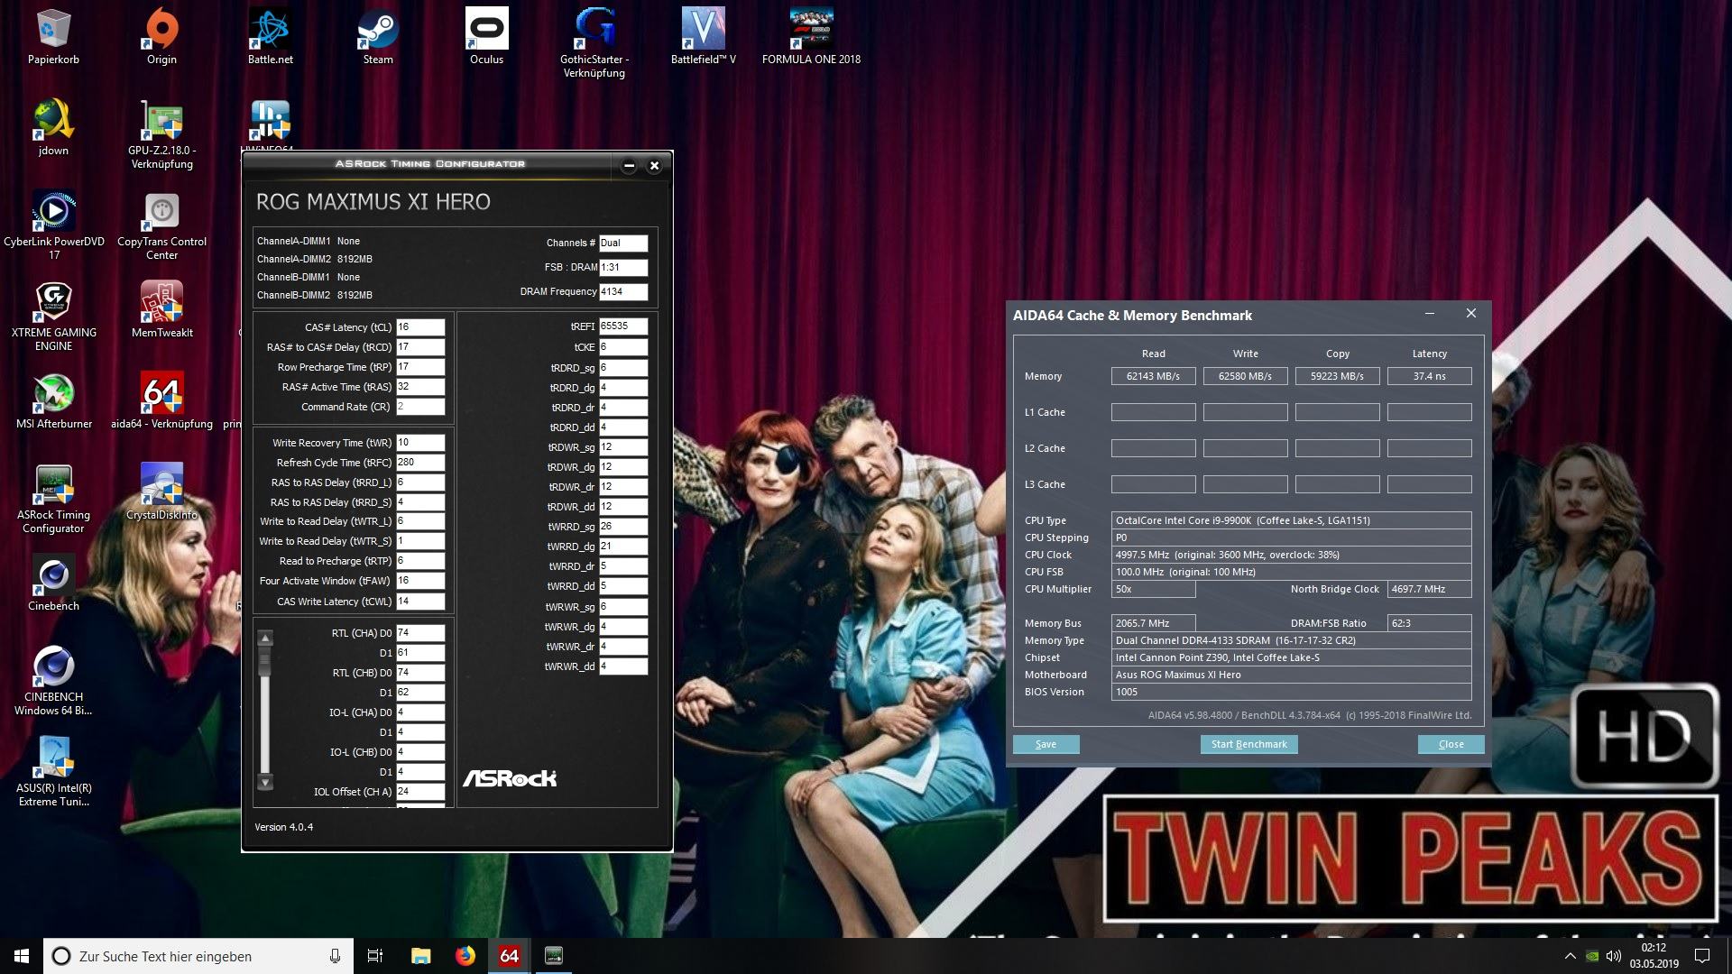The height and width of the screenshot is (974, 1732).
Task: Click the tWRRD_sg value field
Action: click(623, 527)
